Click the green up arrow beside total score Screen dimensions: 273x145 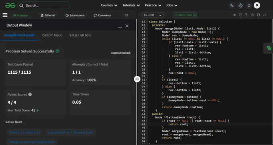[38, 110]
